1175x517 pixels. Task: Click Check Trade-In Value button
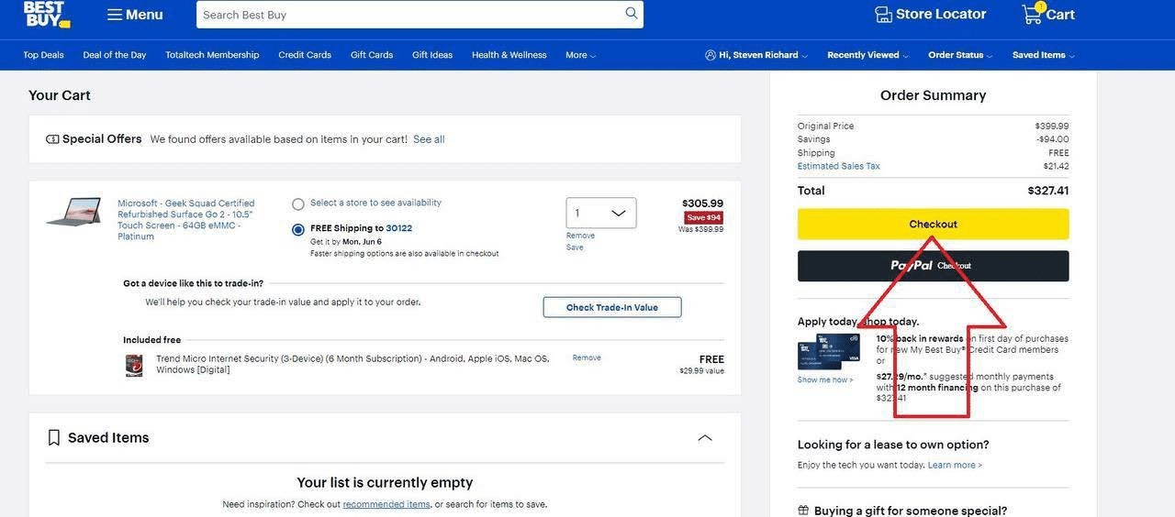click(612, 307)
